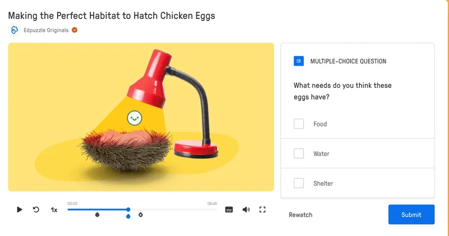Toggle closed captions icon
Screen dimensions: 449x236
229,210
